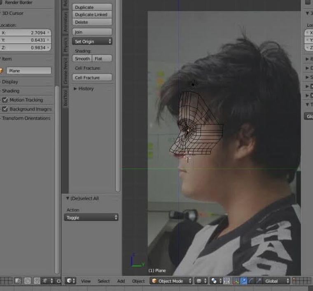Click the layer grid in the 3D view header
Screen dimensions: 313x291
coord(302,281)
